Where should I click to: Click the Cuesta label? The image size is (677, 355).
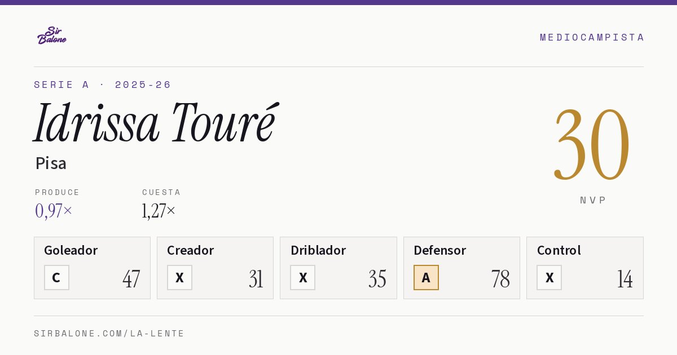[x=161, y=192]
